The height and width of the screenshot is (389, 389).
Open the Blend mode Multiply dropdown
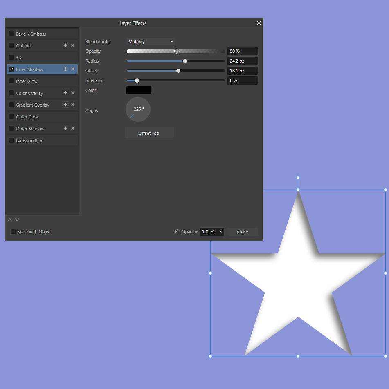[x=151, y=41]
